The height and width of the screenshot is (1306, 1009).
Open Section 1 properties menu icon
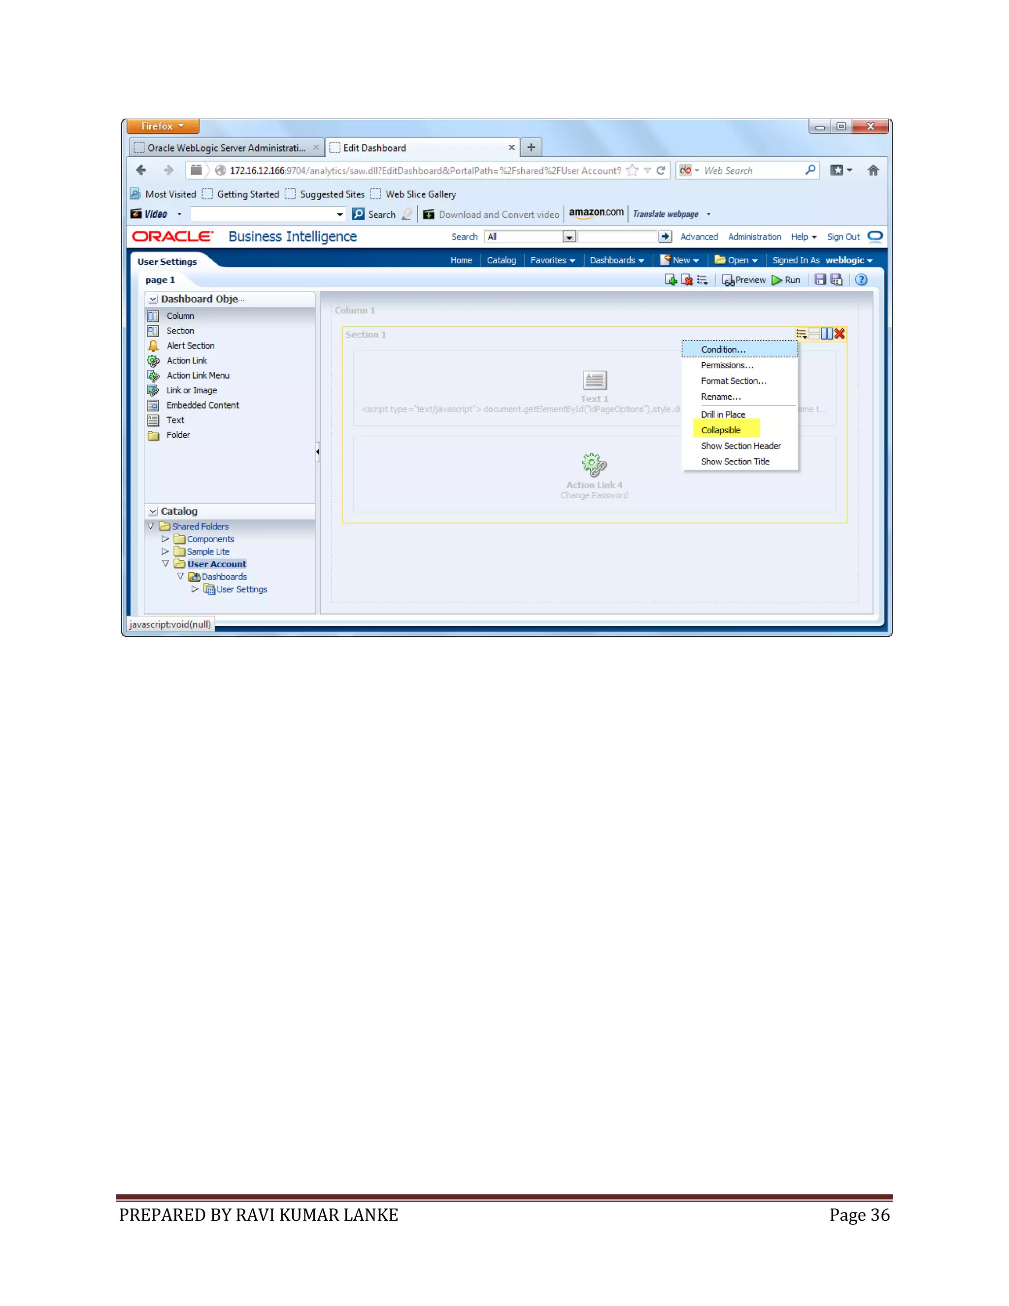pos(802,334)
